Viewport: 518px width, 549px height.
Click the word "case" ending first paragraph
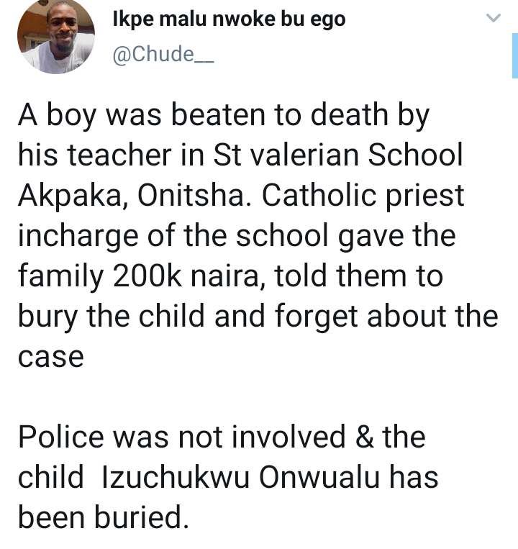point(50,358)
